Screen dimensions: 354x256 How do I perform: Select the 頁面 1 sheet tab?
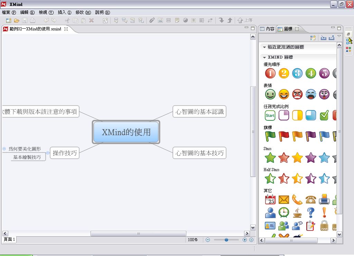click(x=9, y=239)
